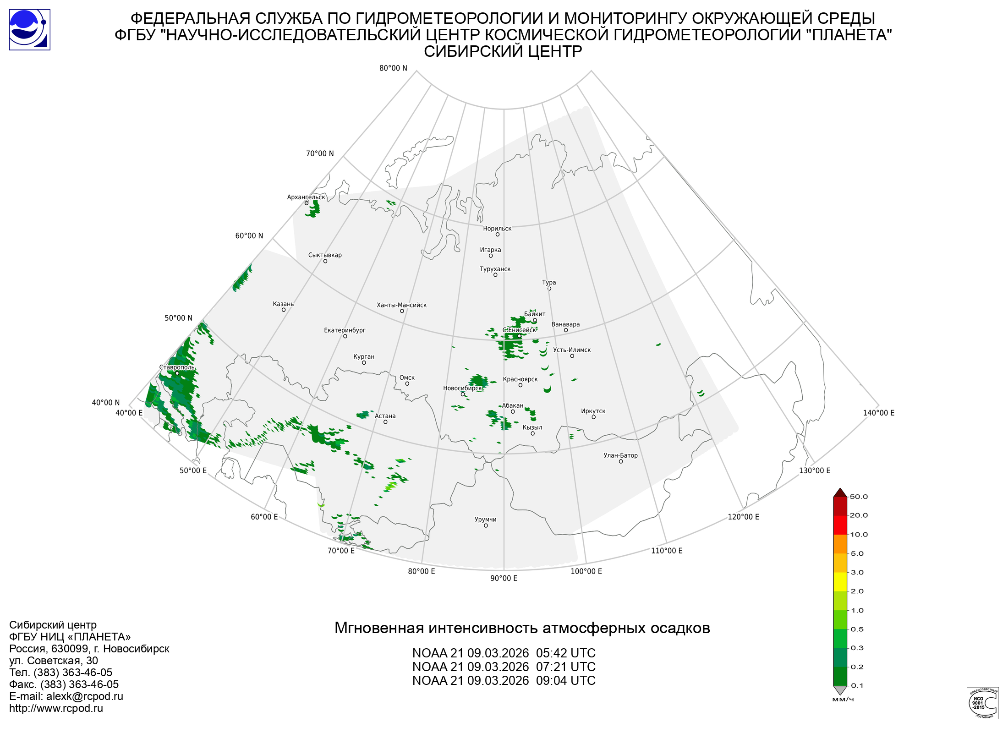Click the Урумчи city marker
Viewport: 1008px width, 733px height.
point(486,525)
